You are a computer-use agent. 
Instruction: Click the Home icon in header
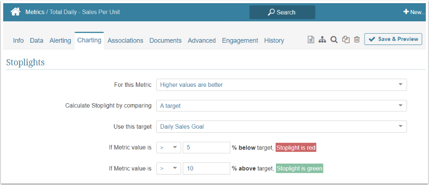pos(15,12)
